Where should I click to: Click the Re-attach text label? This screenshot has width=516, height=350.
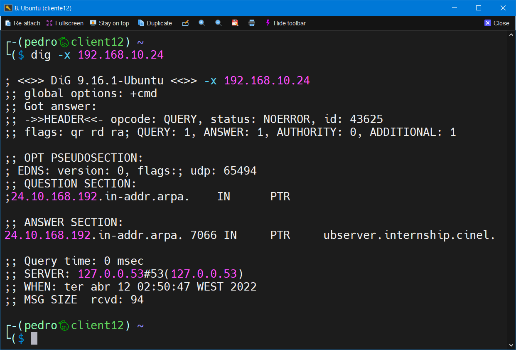coord(26,23)
